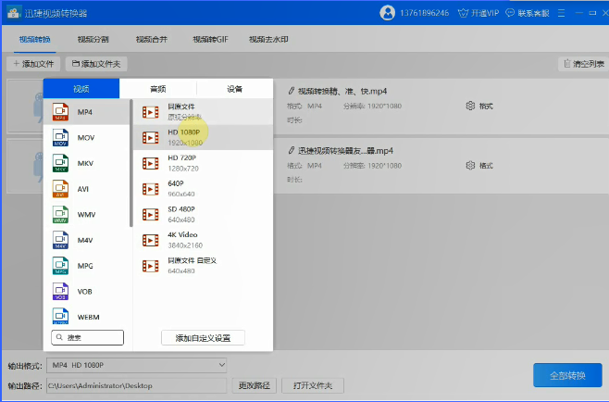Screen dimensions: 609x402
Task: Select the WMV format icon
Action: tap(60, 215)
